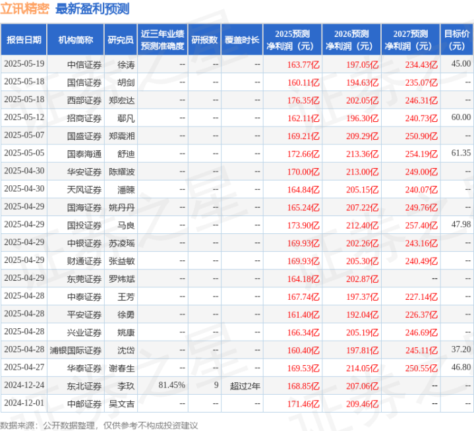Click target price 47.98

(x=461, y=224)
